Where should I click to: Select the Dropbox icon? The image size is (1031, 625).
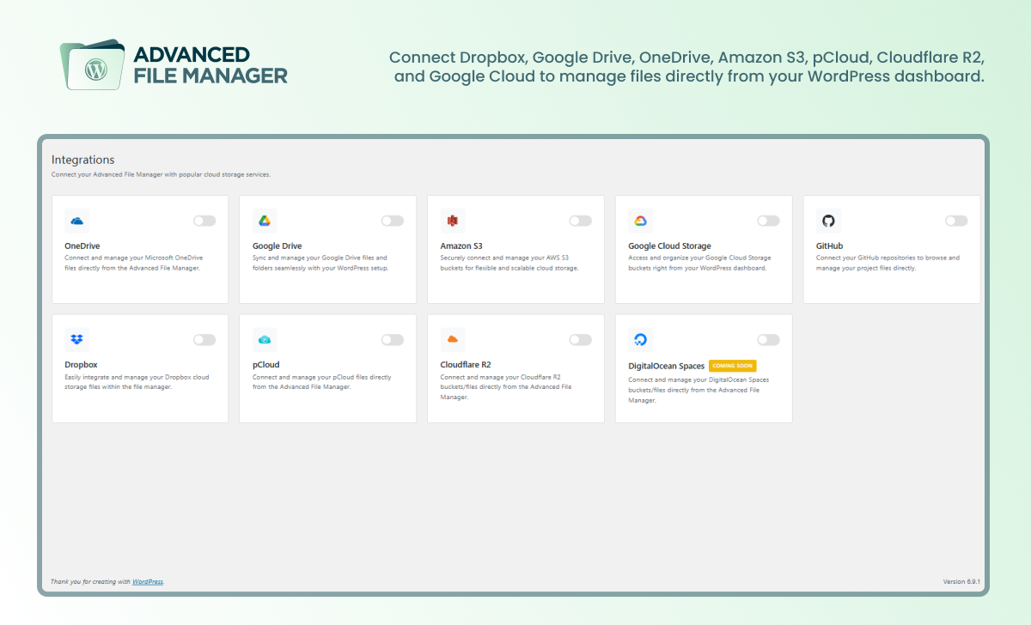pos(77,338)
